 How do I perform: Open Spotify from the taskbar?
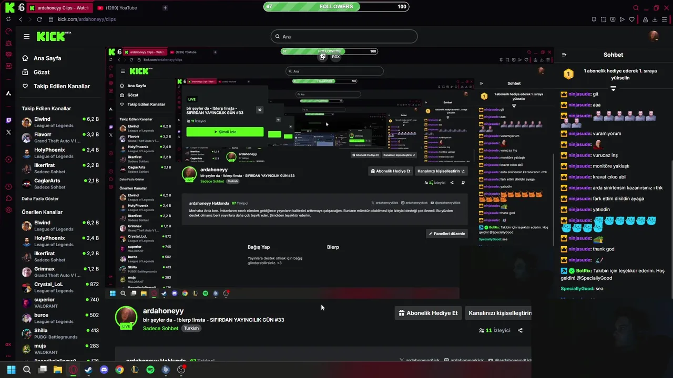click(x=150, y=370)
